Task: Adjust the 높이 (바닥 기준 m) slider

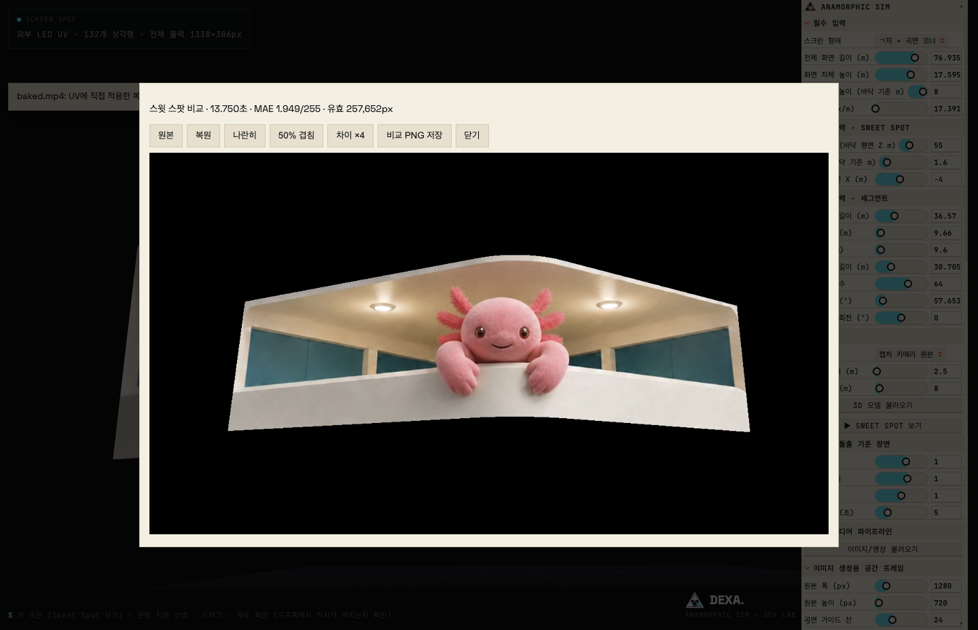Action: click(x=918, y=92)
